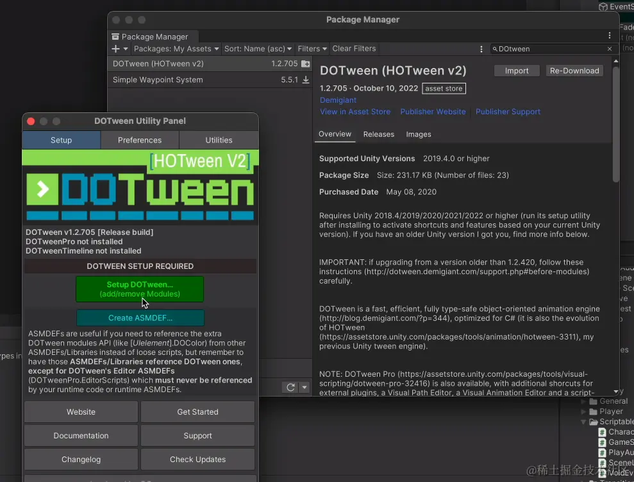Collapse the Scriptable folder in Project tree
Image resolution: width=634 pixels, height=482 pixels.
[583, 422]
